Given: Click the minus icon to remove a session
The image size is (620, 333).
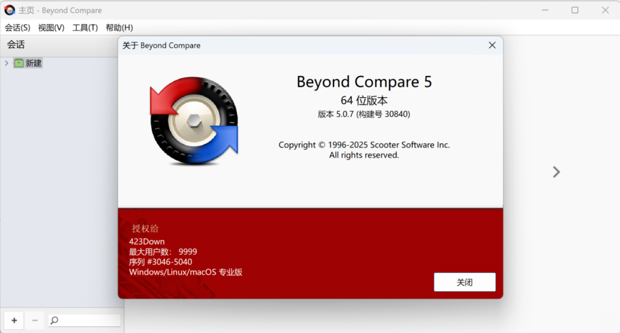Looking at the screenshot, I should tap(35, 320).
